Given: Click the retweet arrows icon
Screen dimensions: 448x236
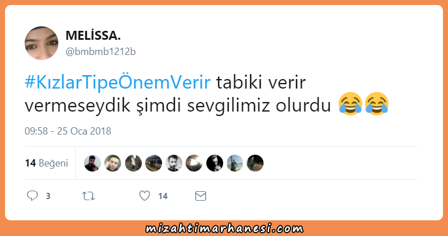Looking at the screenshot, I should tap(88, 196).
